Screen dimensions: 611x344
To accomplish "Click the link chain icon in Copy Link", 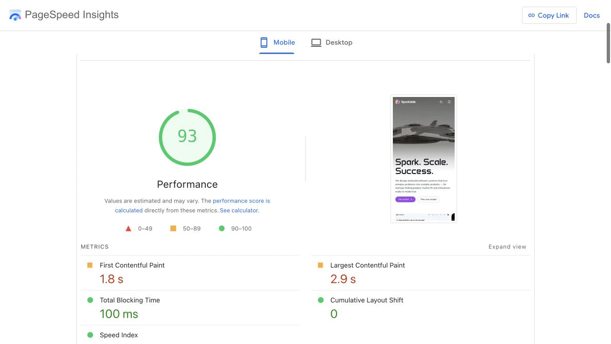I will pyautogui.click(x=531, y=15).
